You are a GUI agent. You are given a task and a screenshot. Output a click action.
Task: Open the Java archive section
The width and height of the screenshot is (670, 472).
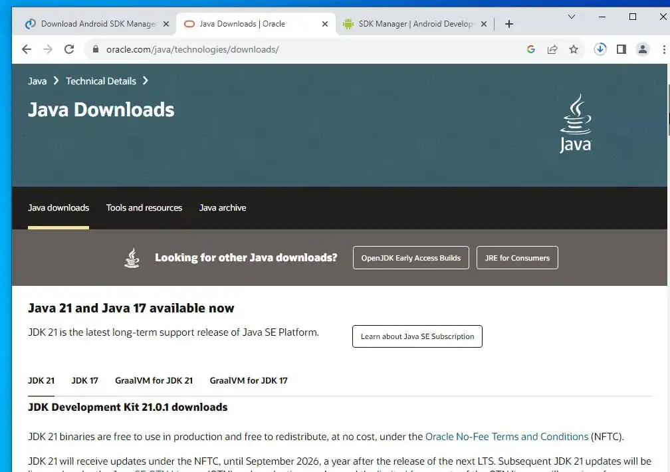223,208
